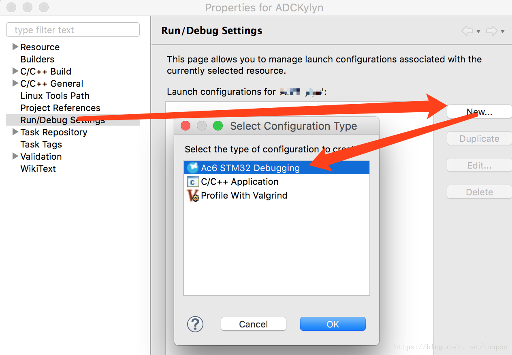Click the back navigation arrow icon
512x355 pixels.
click(467, 31)
